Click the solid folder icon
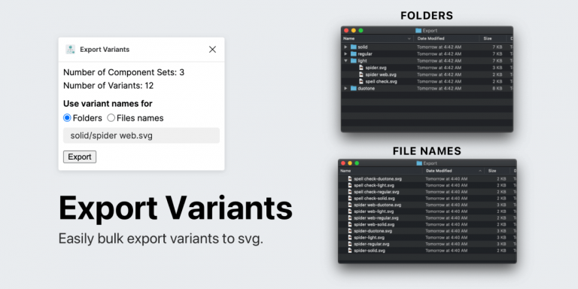The height and width of the screenshot is (289, 578). (354, 47)
